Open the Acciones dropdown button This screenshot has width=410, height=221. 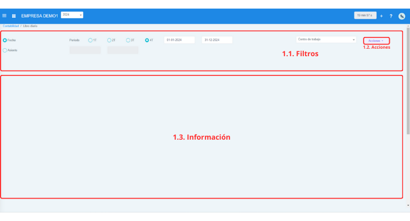pos(376,41)
